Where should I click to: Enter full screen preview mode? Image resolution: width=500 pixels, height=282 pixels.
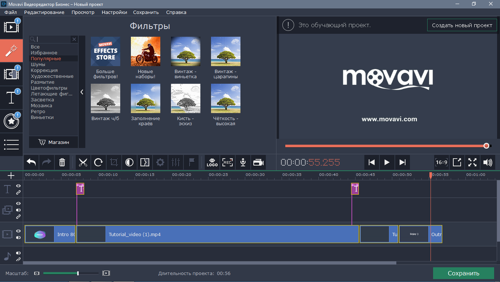[472, 162]
